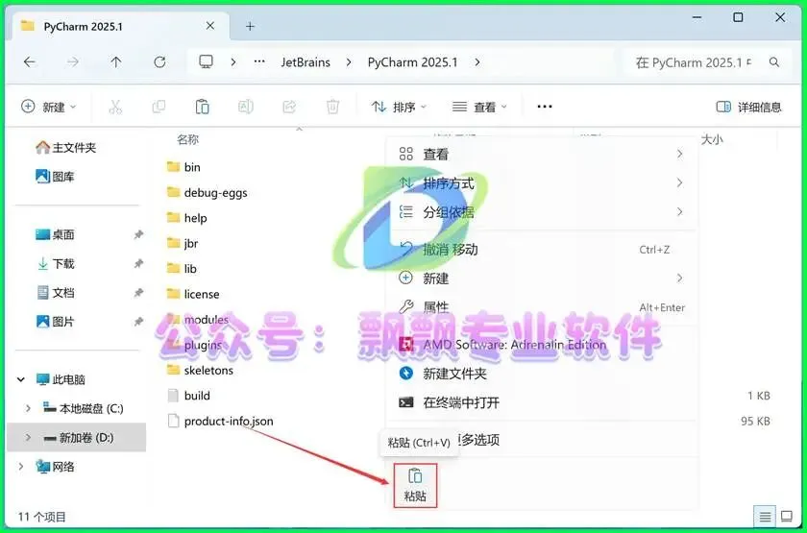The height and width of the screenshot is (533, 807).
Task: Open New submenu in context menu
Action: point(542,279)
